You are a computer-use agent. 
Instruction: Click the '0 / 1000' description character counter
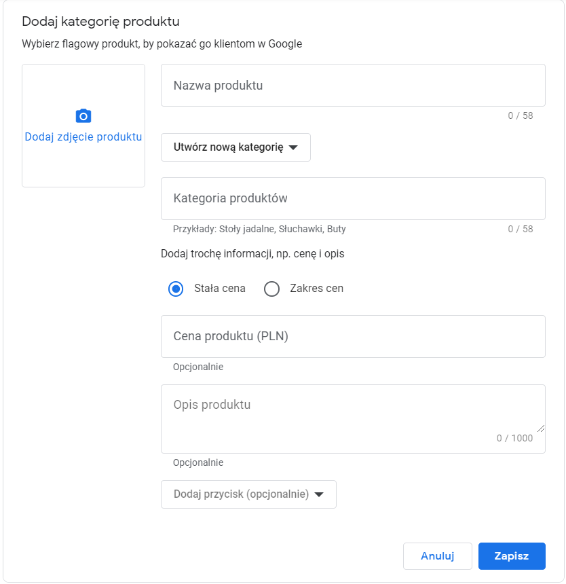click(x=514, y=438)
